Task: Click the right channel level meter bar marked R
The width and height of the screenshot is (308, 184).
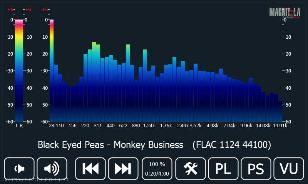Action: [21, 71]
